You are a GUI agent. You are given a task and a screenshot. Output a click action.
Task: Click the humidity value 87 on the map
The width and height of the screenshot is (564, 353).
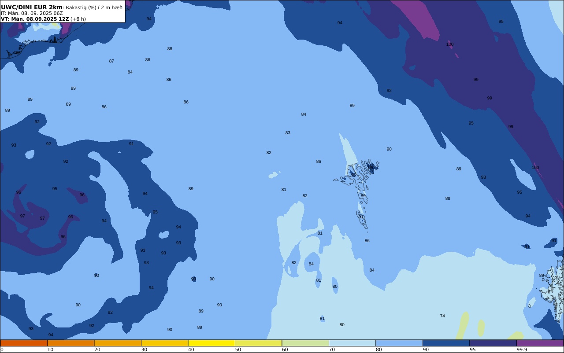(x=111, y=61)
